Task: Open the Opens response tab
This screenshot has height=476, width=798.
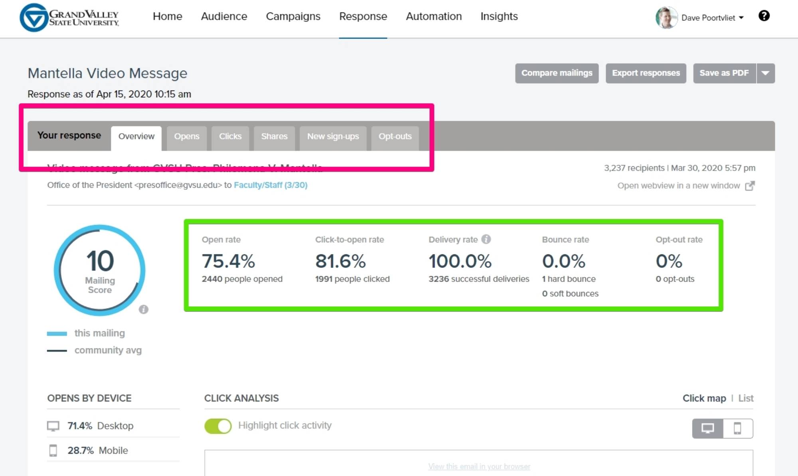Action: click(x=186, y=136)
